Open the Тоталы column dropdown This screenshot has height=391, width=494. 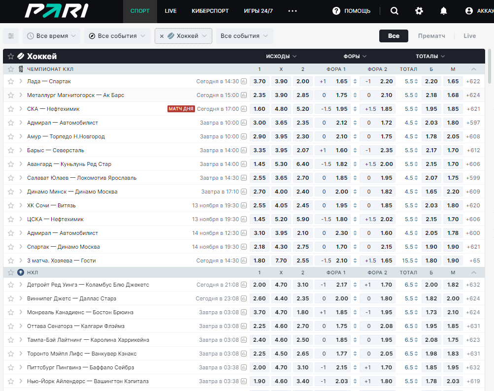coord(430,57)
